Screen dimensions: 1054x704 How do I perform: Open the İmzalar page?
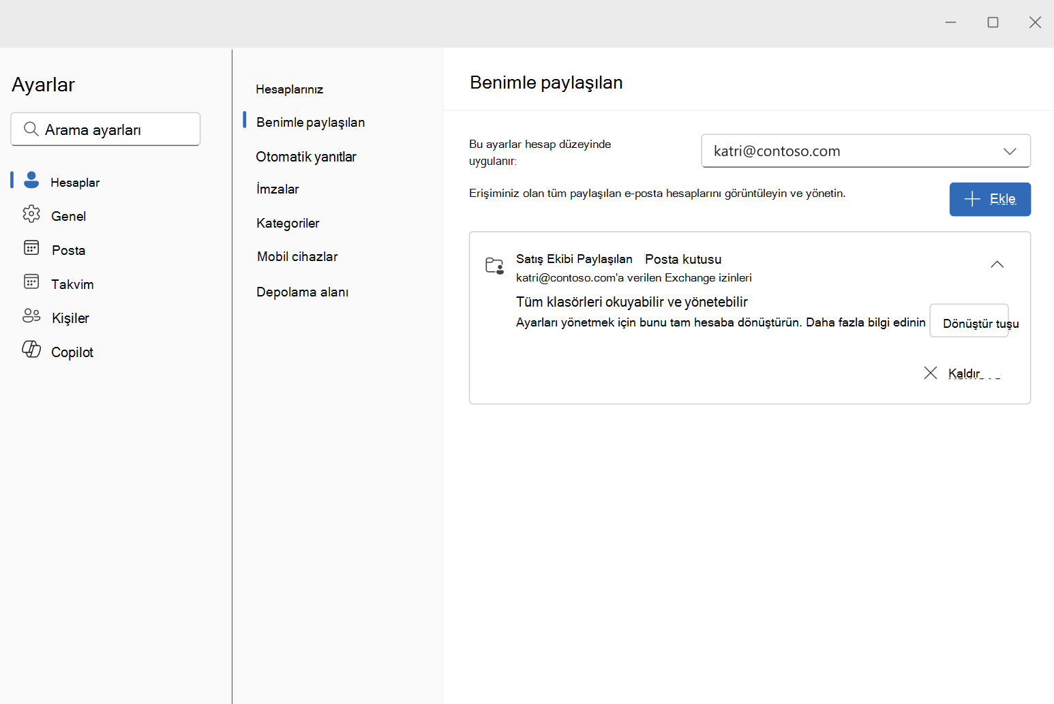click(277, 189)
